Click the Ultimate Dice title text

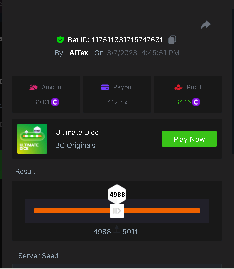pos(77,132)
